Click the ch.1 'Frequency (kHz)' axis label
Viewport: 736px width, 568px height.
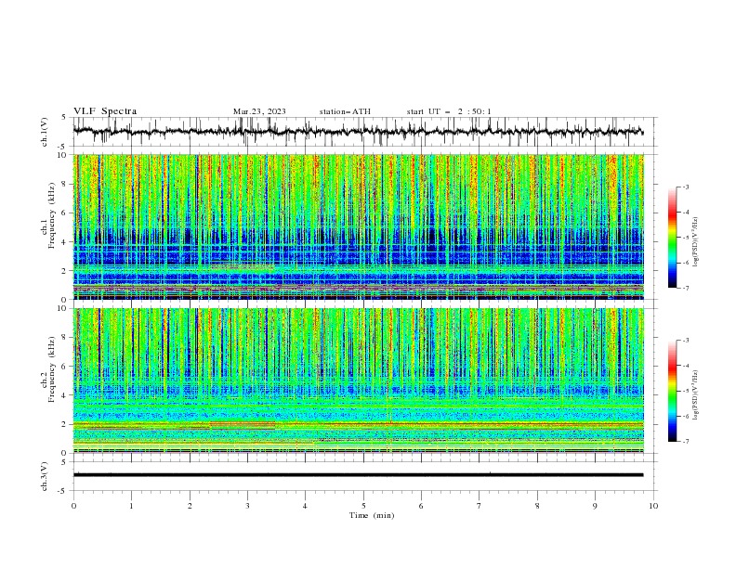(x=52, y=216)
